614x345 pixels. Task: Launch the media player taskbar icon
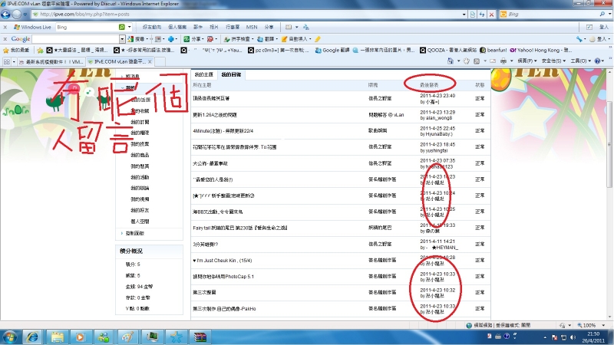(x=81, y=337)
